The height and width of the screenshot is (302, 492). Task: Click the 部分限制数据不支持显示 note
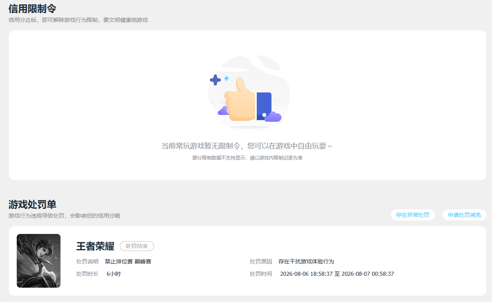[247, 158]
